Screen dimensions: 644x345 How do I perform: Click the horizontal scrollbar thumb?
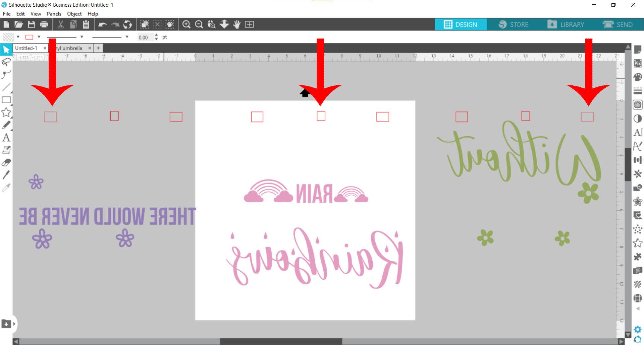click(281, 342)
